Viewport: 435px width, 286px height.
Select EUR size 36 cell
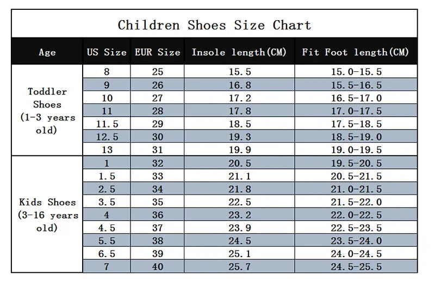[x=157, y=215]
